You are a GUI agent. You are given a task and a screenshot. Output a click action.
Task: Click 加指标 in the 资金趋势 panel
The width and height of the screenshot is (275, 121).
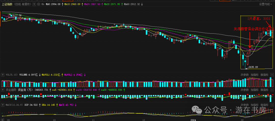point(254,90)
